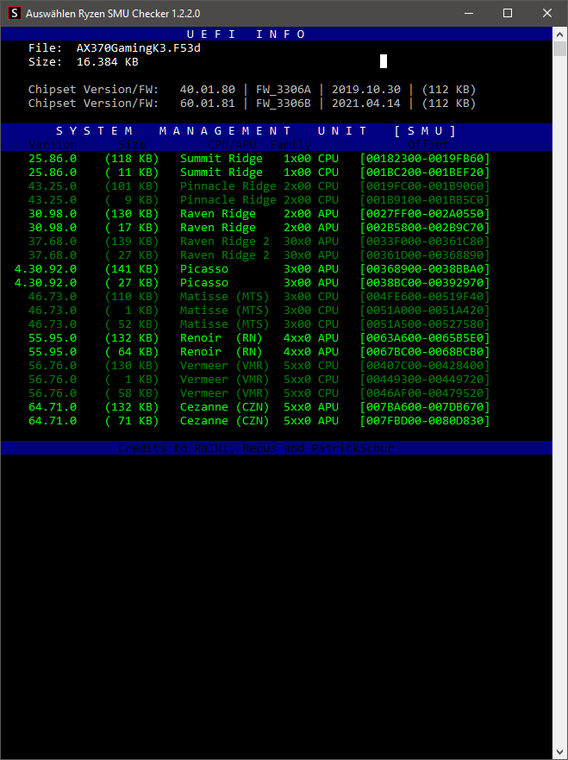The width and height of the screenshot is (568, 760).
Task: Select Matisse (MTS) 52 KB row
Action: [259, 323]
